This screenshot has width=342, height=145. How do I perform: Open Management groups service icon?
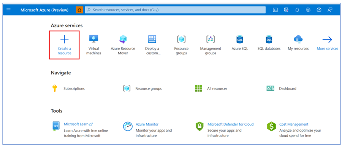pyautogui.click(x=211, y=39)
